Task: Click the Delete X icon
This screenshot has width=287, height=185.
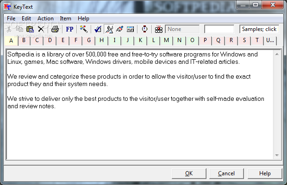Action: pos(41,29)
